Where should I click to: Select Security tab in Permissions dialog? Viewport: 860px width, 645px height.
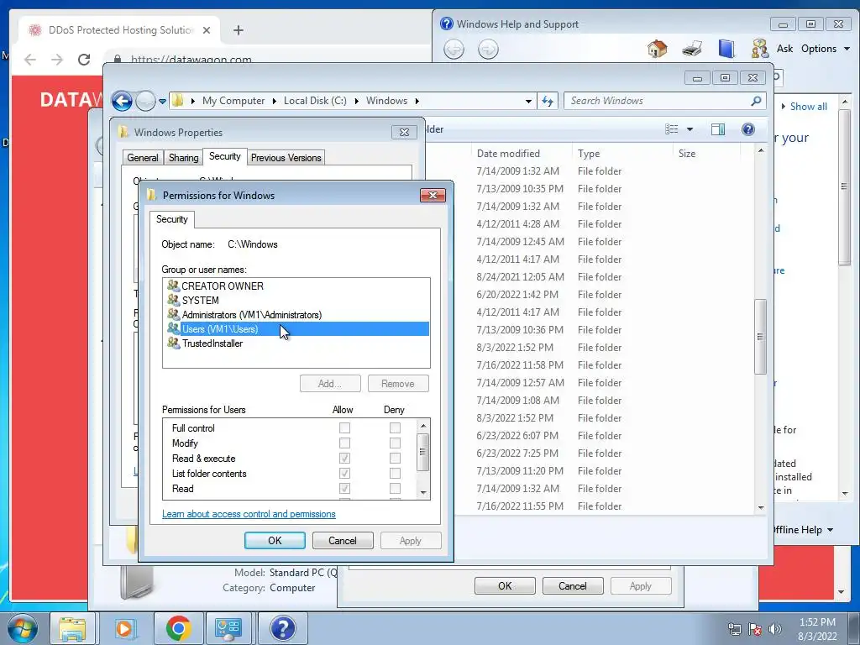pos(171,219)
